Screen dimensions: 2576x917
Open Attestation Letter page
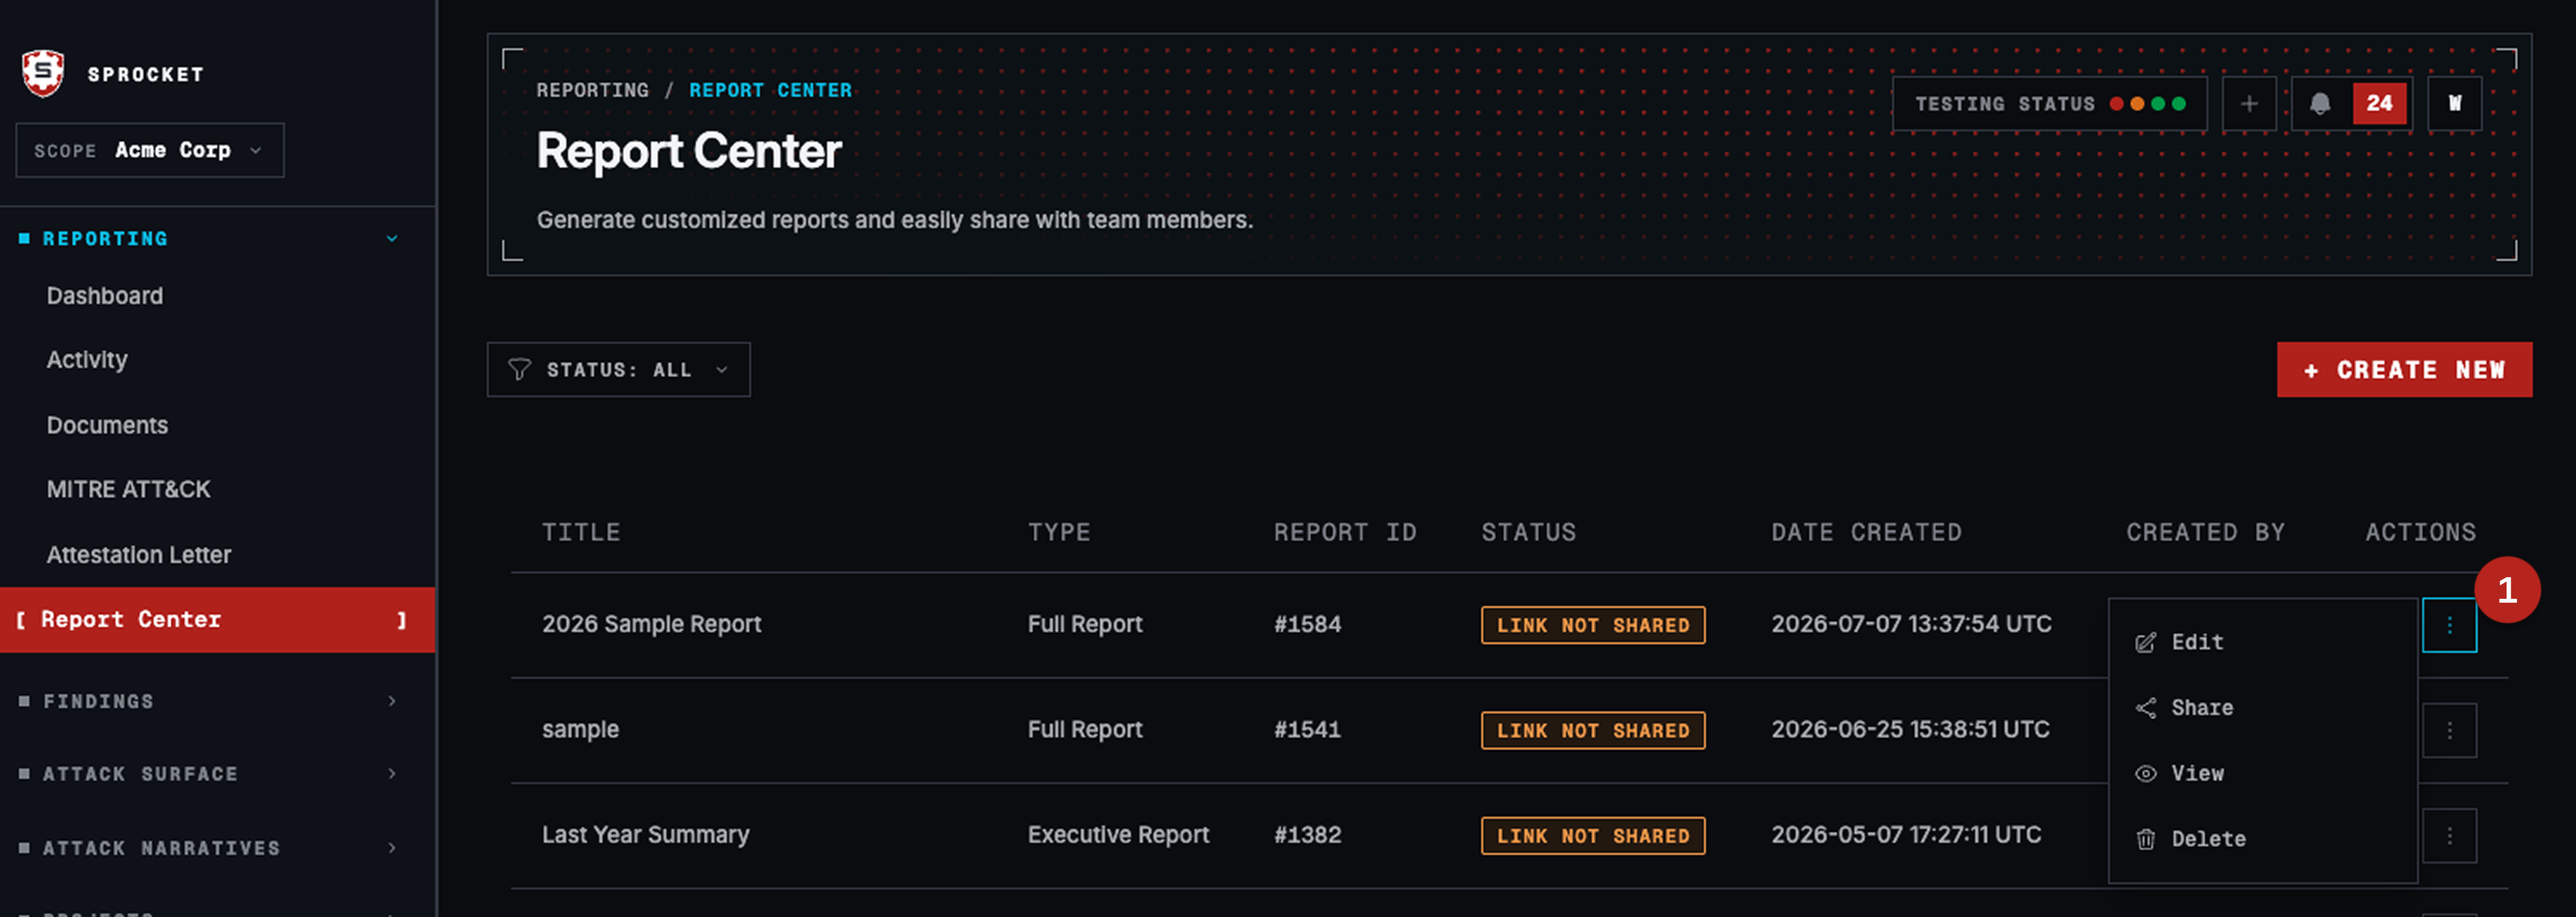(x=138, y=555)
